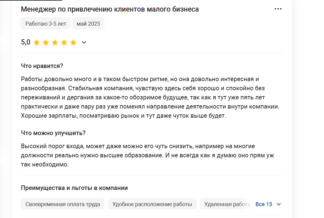The image size is (324, 218).
Task: Click the first yellow rating star
Action: coord(37,42)
